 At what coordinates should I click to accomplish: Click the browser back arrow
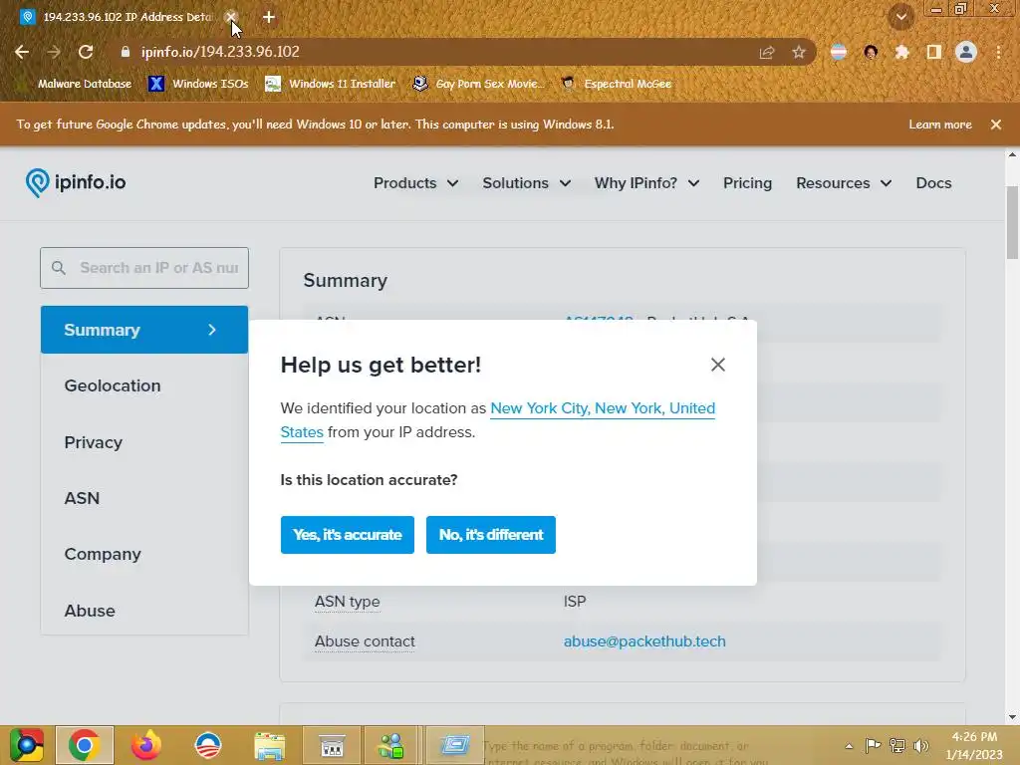[x=22, y=52]
